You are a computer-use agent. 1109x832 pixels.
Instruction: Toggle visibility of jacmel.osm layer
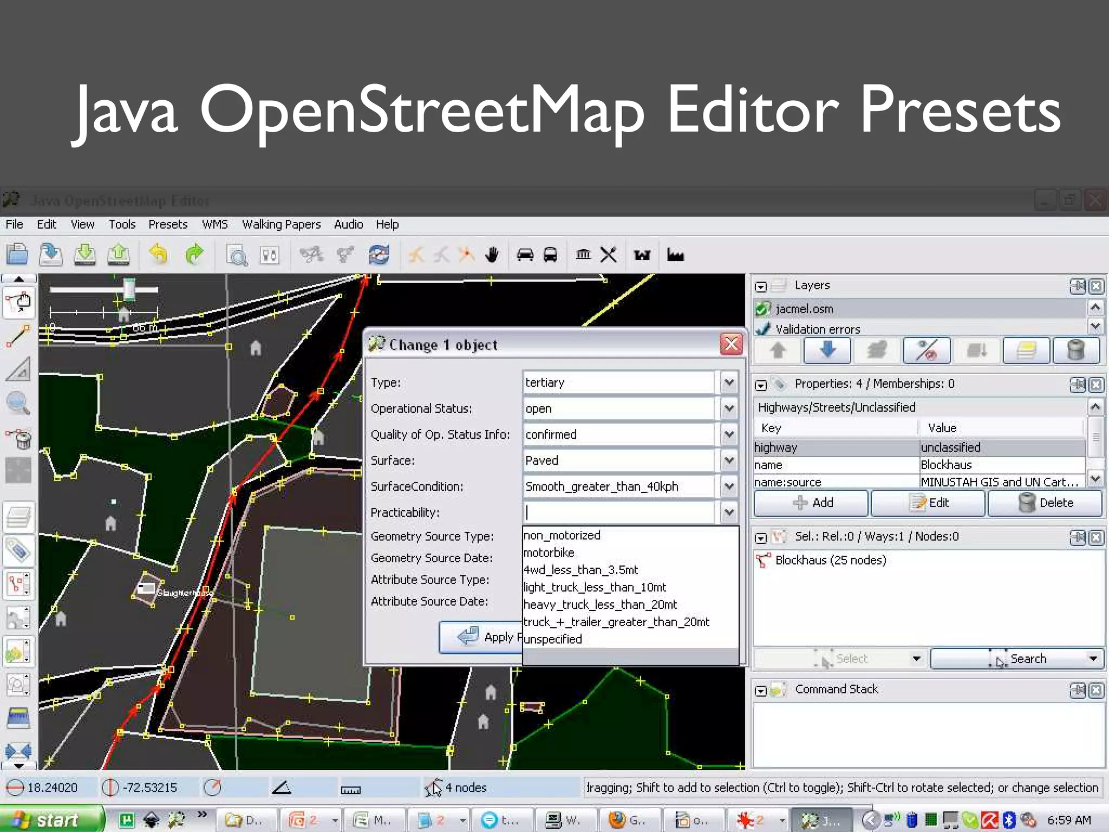point(763,309)
